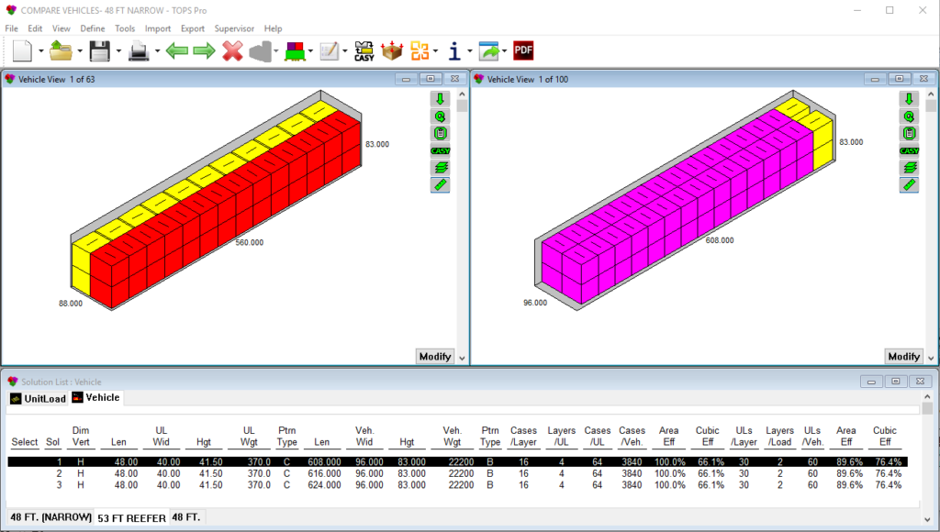
Task: Click the CASY icon in main toolbar
Action: click(364, 50)
